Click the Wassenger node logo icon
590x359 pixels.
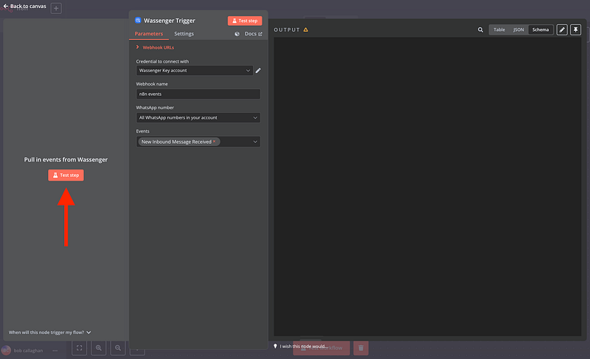(138, 21)
